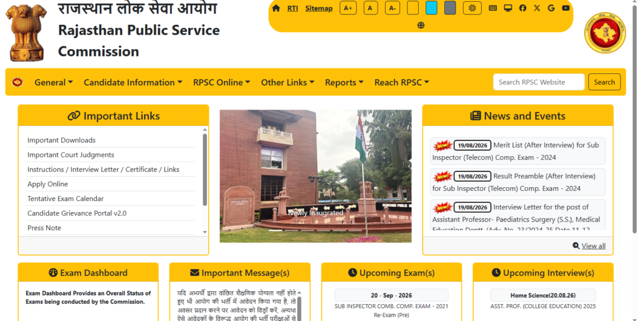
Task: Open Important Court Judgments link
Action: [x=71, y=155]
